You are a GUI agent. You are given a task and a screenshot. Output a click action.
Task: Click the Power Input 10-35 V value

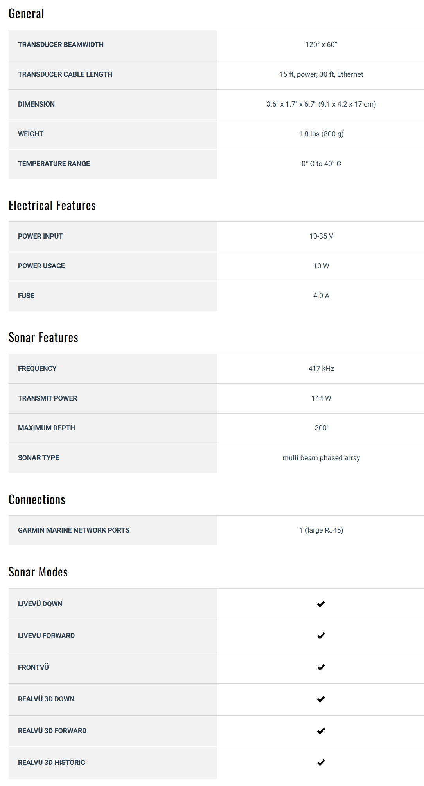click(x=321, y=236)
